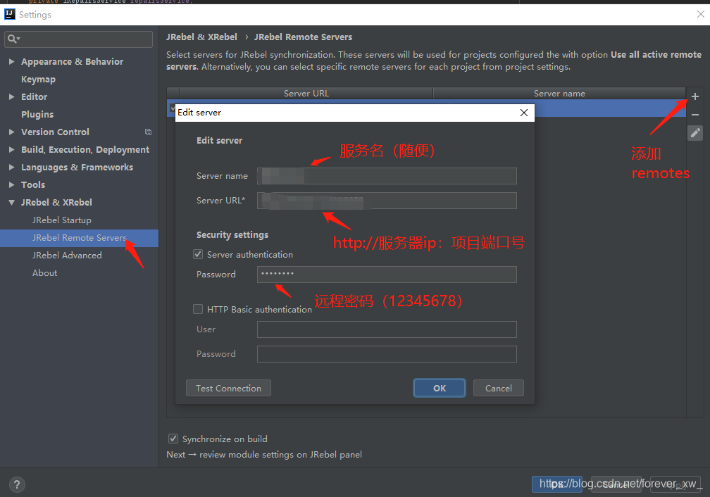Expand the Tools settings node
Screen dimensions: 710x497
[x=12, y=184]
